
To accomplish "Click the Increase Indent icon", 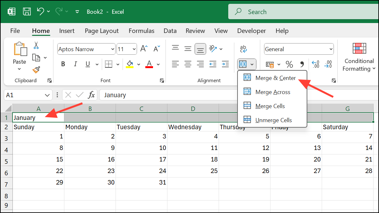I will [x=225, y=64].
